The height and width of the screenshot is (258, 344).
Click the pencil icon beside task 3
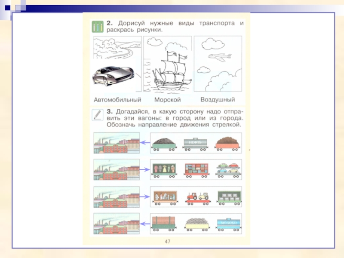click(x=98, y=115)
